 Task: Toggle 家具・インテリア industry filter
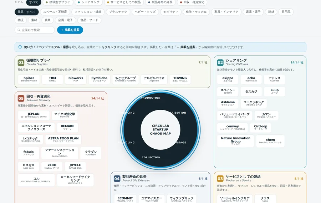pos(226,12)
